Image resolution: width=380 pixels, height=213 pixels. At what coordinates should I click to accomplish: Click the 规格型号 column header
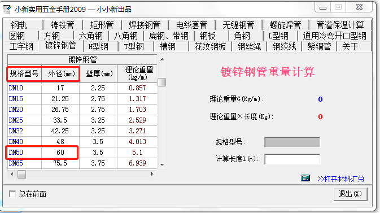24,74
